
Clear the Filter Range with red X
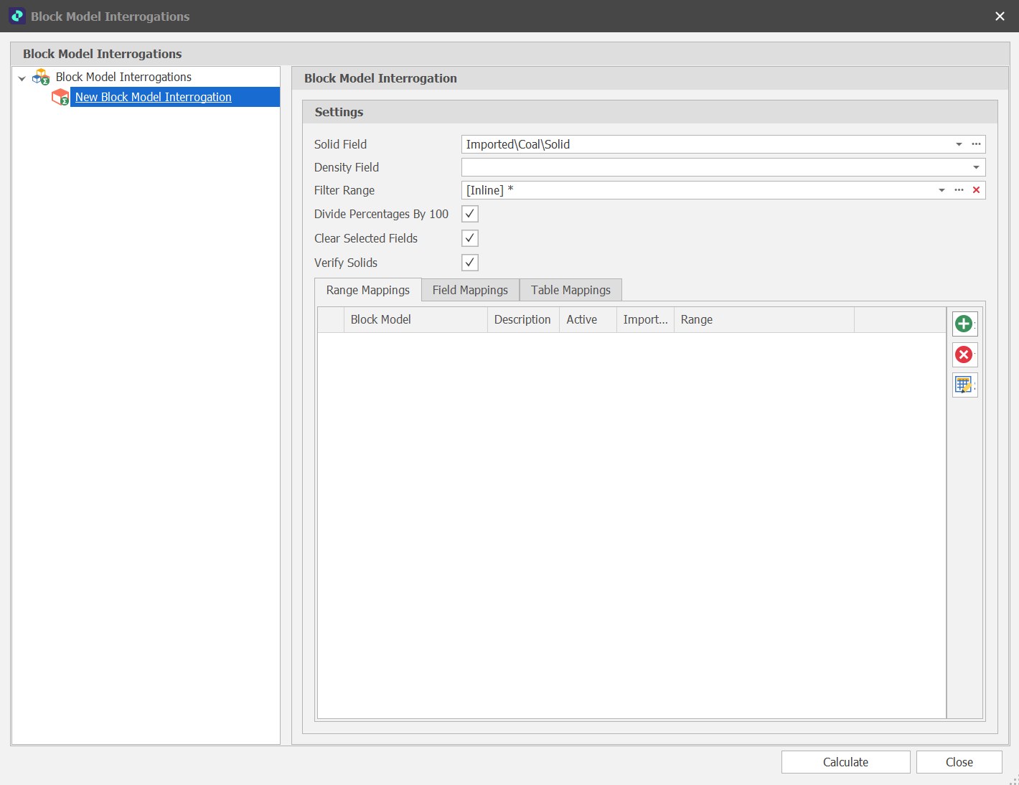(976, 190)
